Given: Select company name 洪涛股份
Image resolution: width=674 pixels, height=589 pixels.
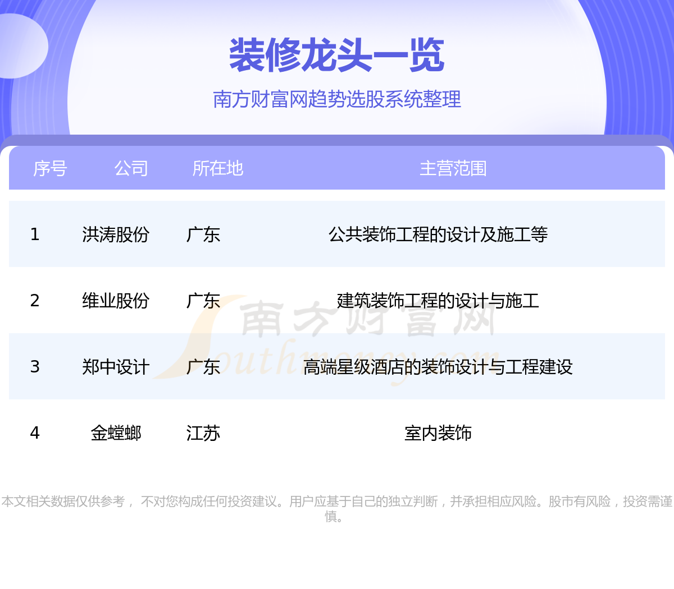Looking at the screenshot, I should point(116,234).
